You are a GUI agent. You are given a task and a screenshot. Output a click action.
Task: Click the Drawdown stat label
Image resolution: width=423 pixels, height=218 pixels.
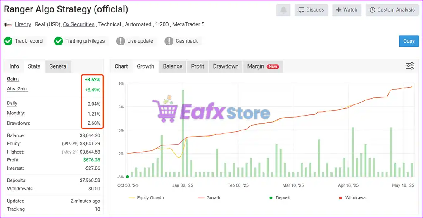[19, 123]
